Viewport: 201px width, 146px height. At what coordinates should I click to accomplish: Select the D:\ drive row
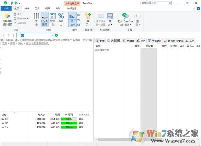pyautogui.click(x=47, y=123)
